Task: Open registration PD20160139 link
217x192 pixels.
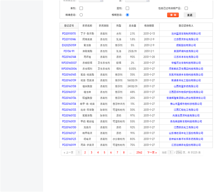Action: (x=69, y=81)
